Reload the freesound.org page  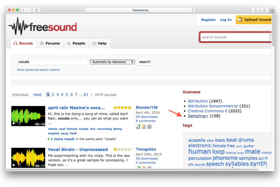pos(193,10)
